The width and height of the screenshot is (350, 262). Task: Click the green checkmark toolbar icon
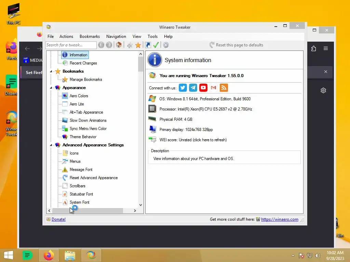pyautogui.click(x=156, y=45)
